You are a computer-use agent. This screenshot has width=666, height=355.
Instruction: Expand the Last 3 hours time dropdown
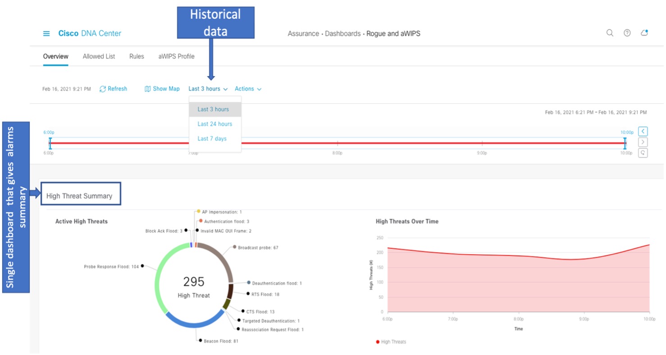pyautogui.click(x=208, y=89)
